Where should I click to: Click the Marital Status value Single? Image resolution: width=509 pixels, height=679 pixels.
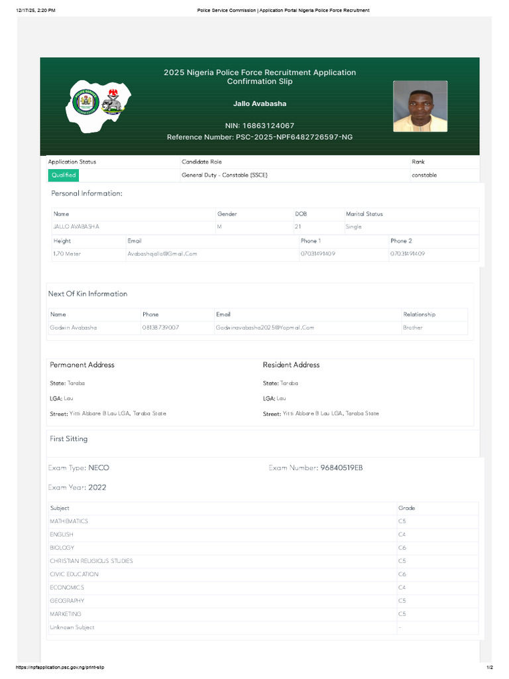354,227
